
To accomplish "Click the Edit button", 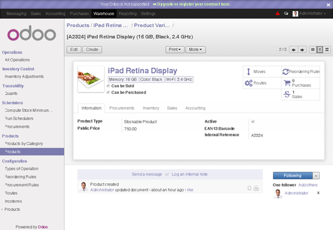I will 74,50.
